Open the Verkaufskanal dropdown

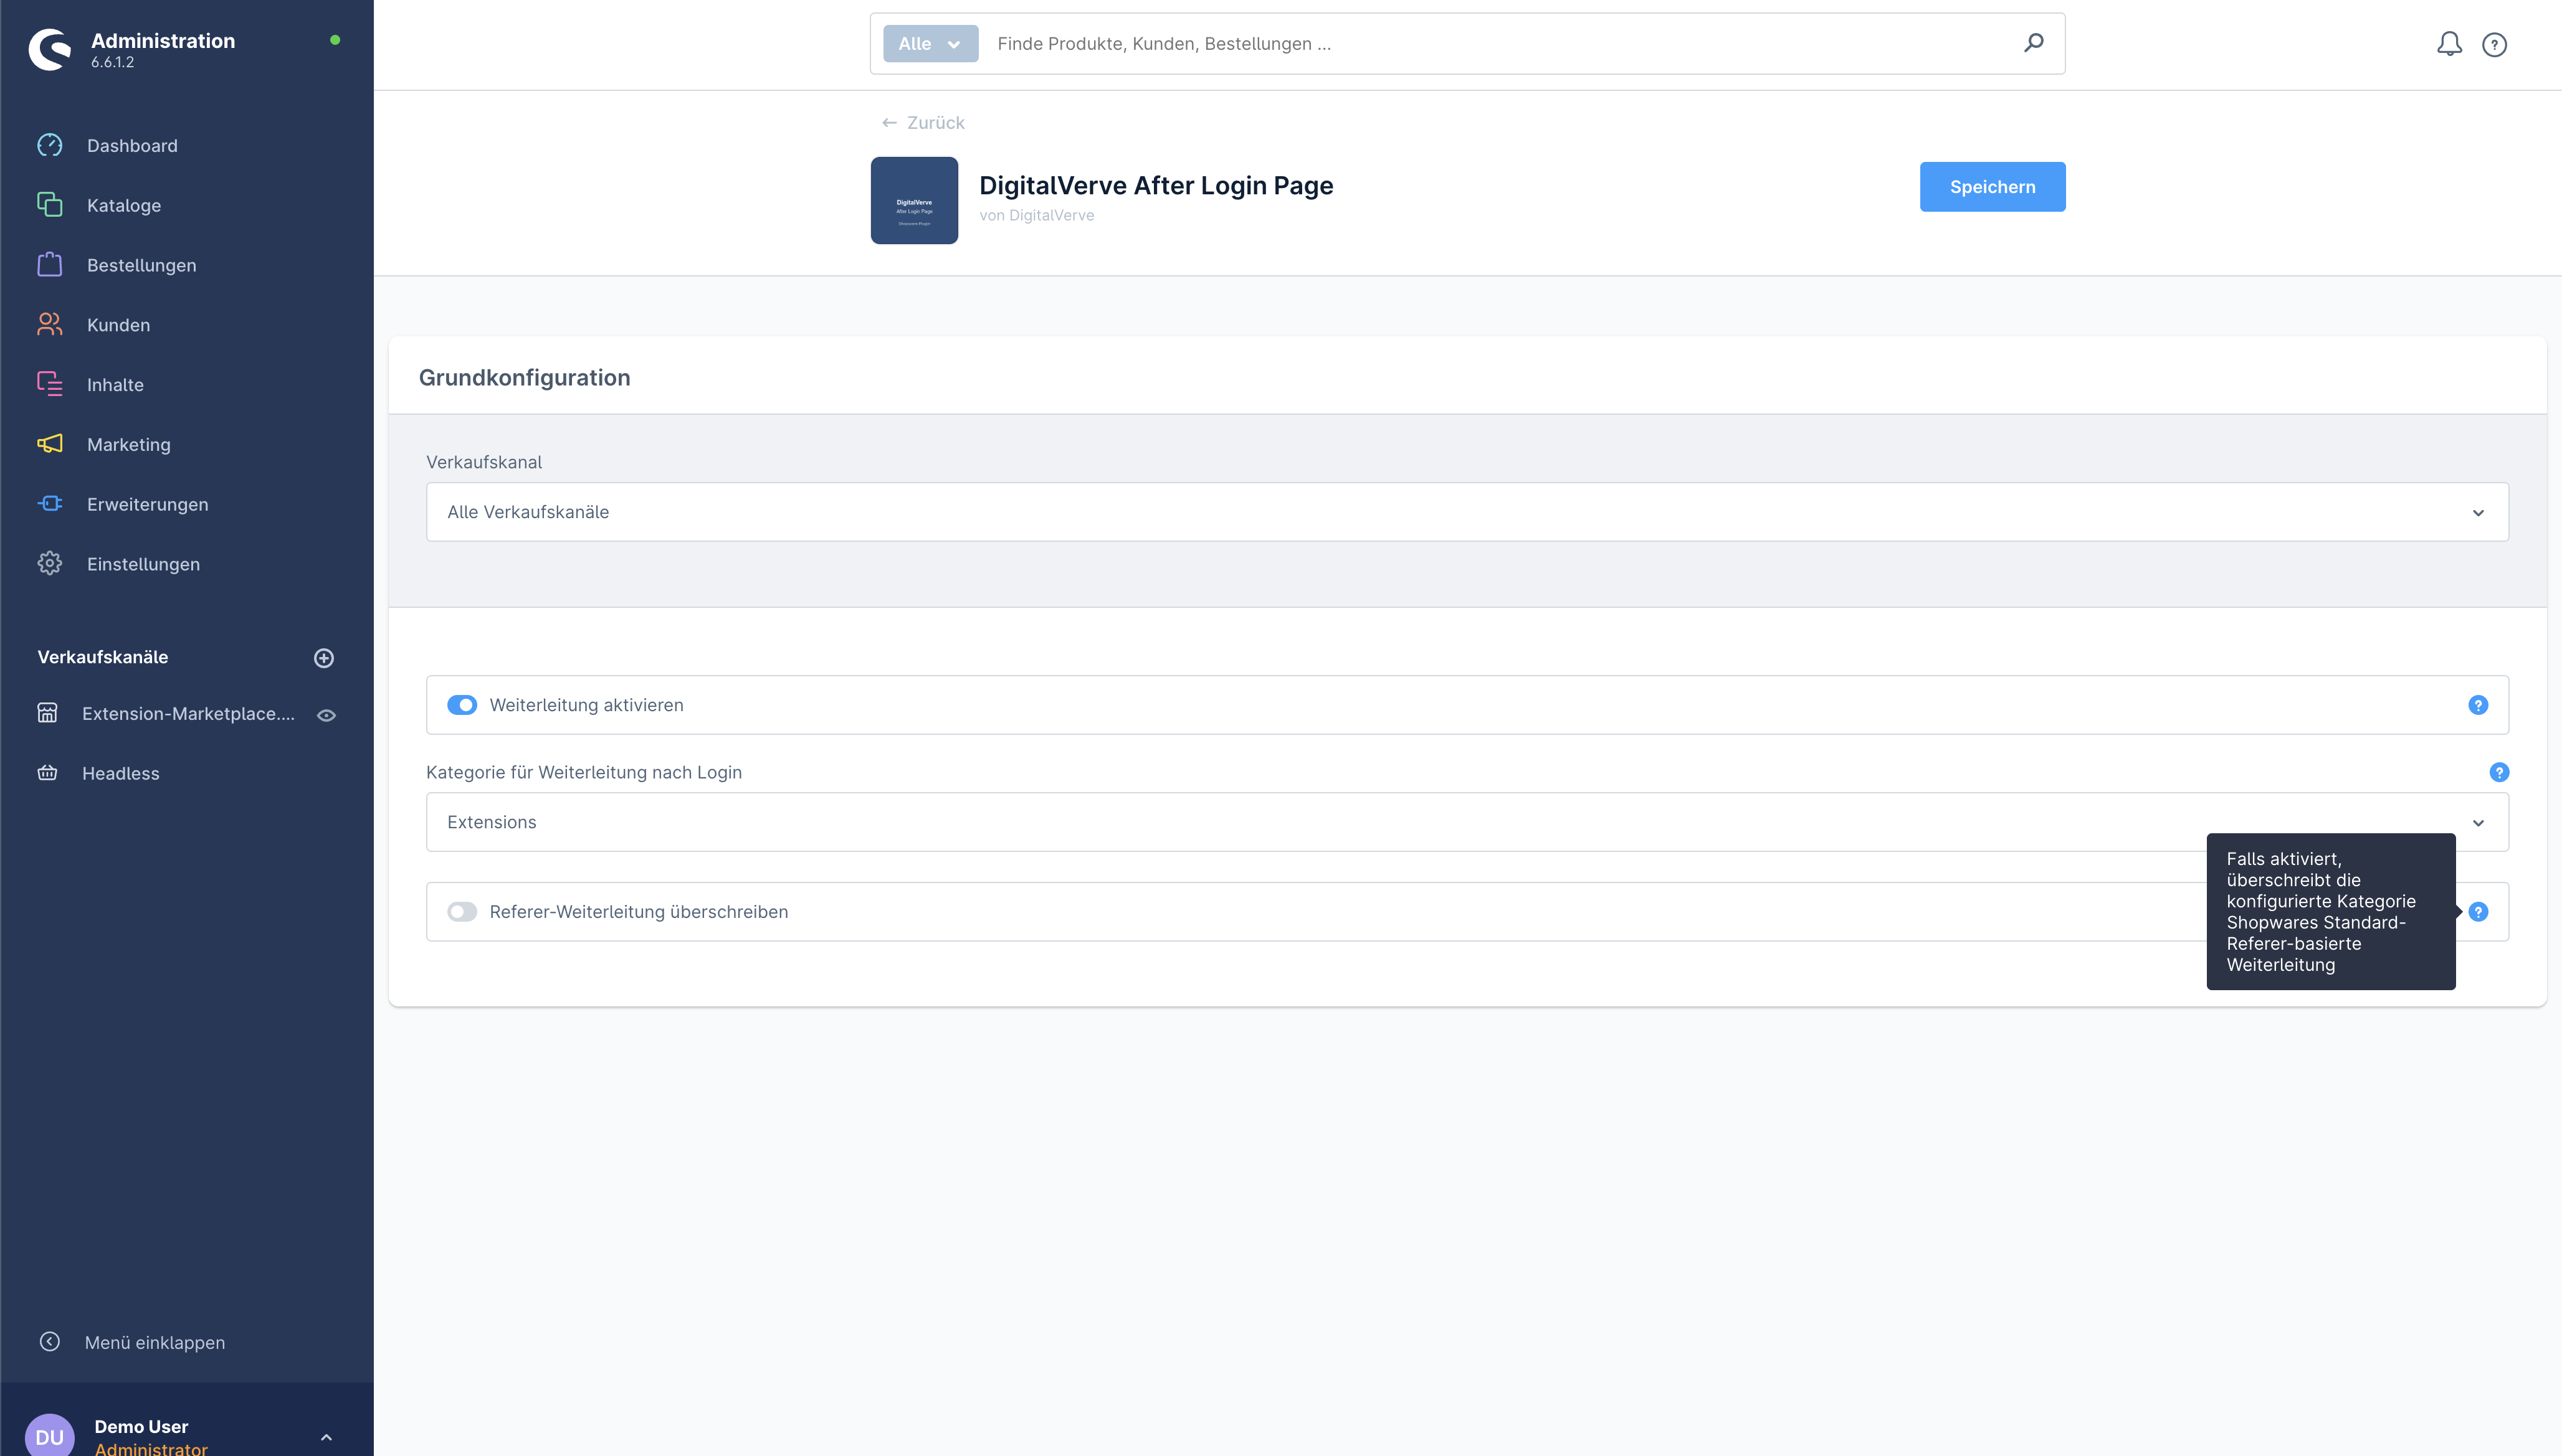coord(1467,512)
